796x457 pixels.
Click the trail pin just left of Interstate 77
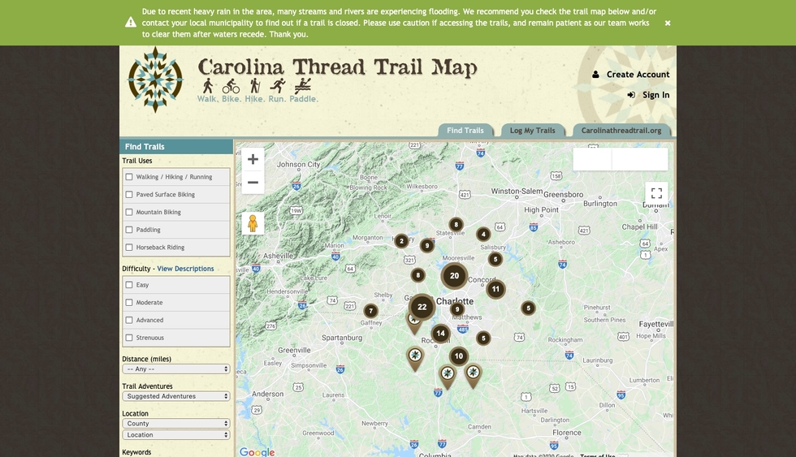click(448, 377)
